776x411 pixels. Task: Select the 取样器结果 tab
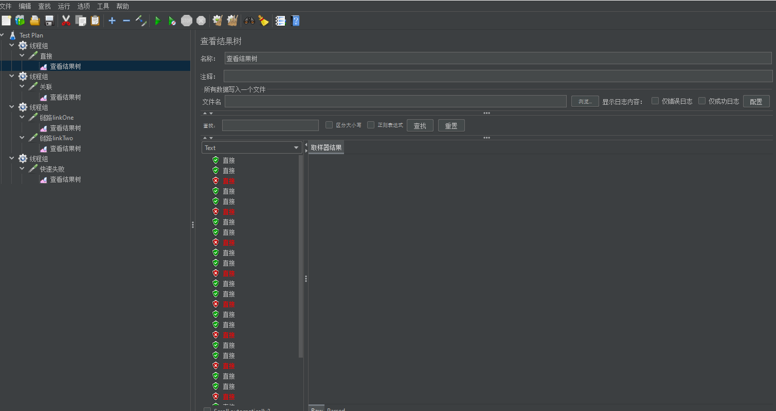(326, 148)
